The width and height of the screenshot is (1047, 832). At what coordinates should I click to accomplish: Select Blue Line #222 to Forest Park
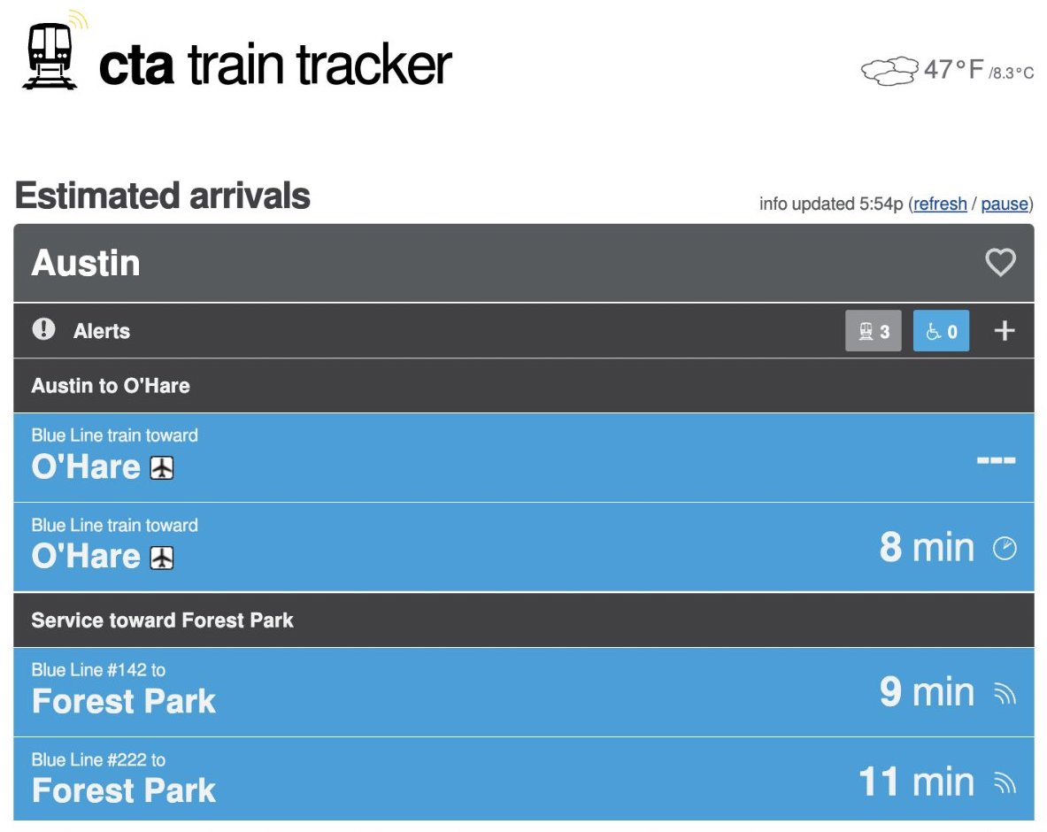click(524, 779)
